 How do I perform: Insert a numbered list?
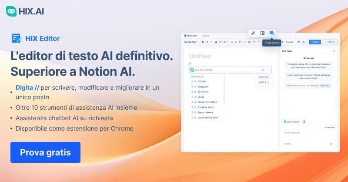236,42
